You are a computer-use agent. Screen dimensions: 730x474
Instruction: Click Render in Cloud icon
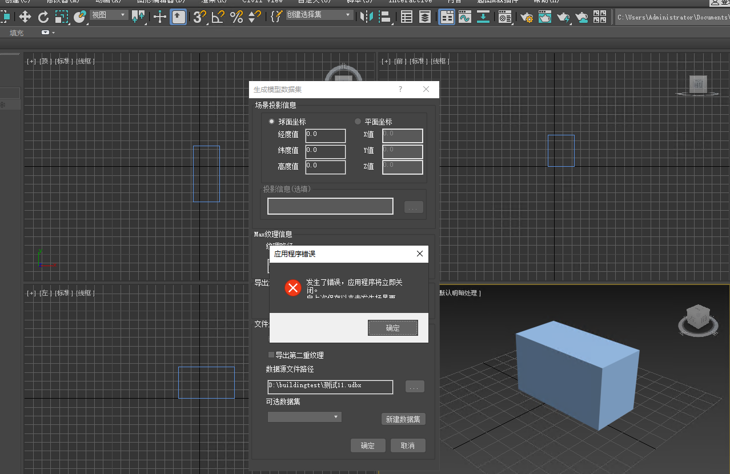point(581,17)
